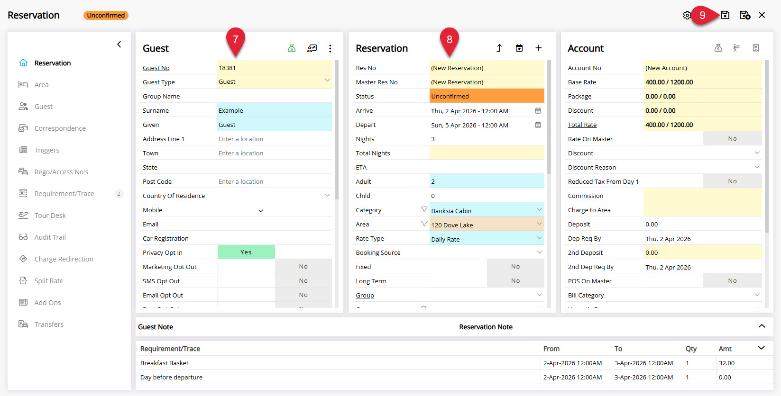Toggle Privacy Opt In Yes switch

click(x=246, y=252)
